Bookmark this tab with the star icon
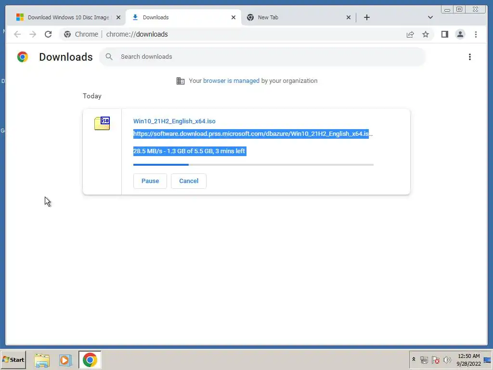493x370 pixels. (x=426, y=34)
